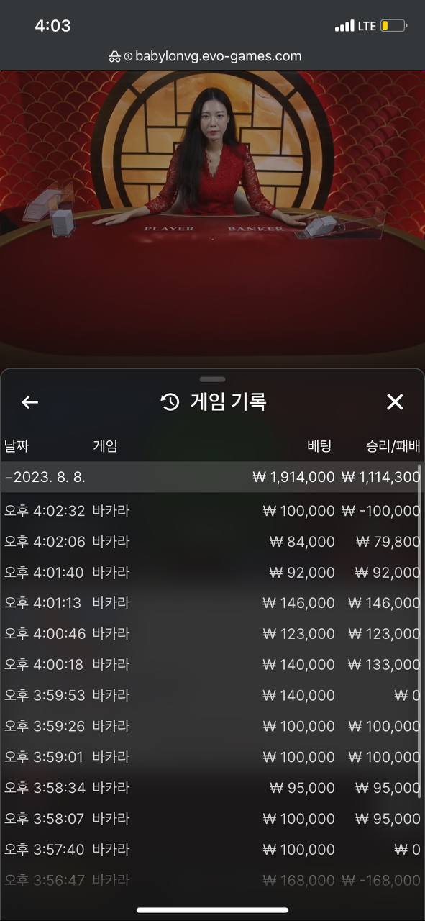Select the 오후 3:57:40 baccarat entry

[x=212, y=850]
